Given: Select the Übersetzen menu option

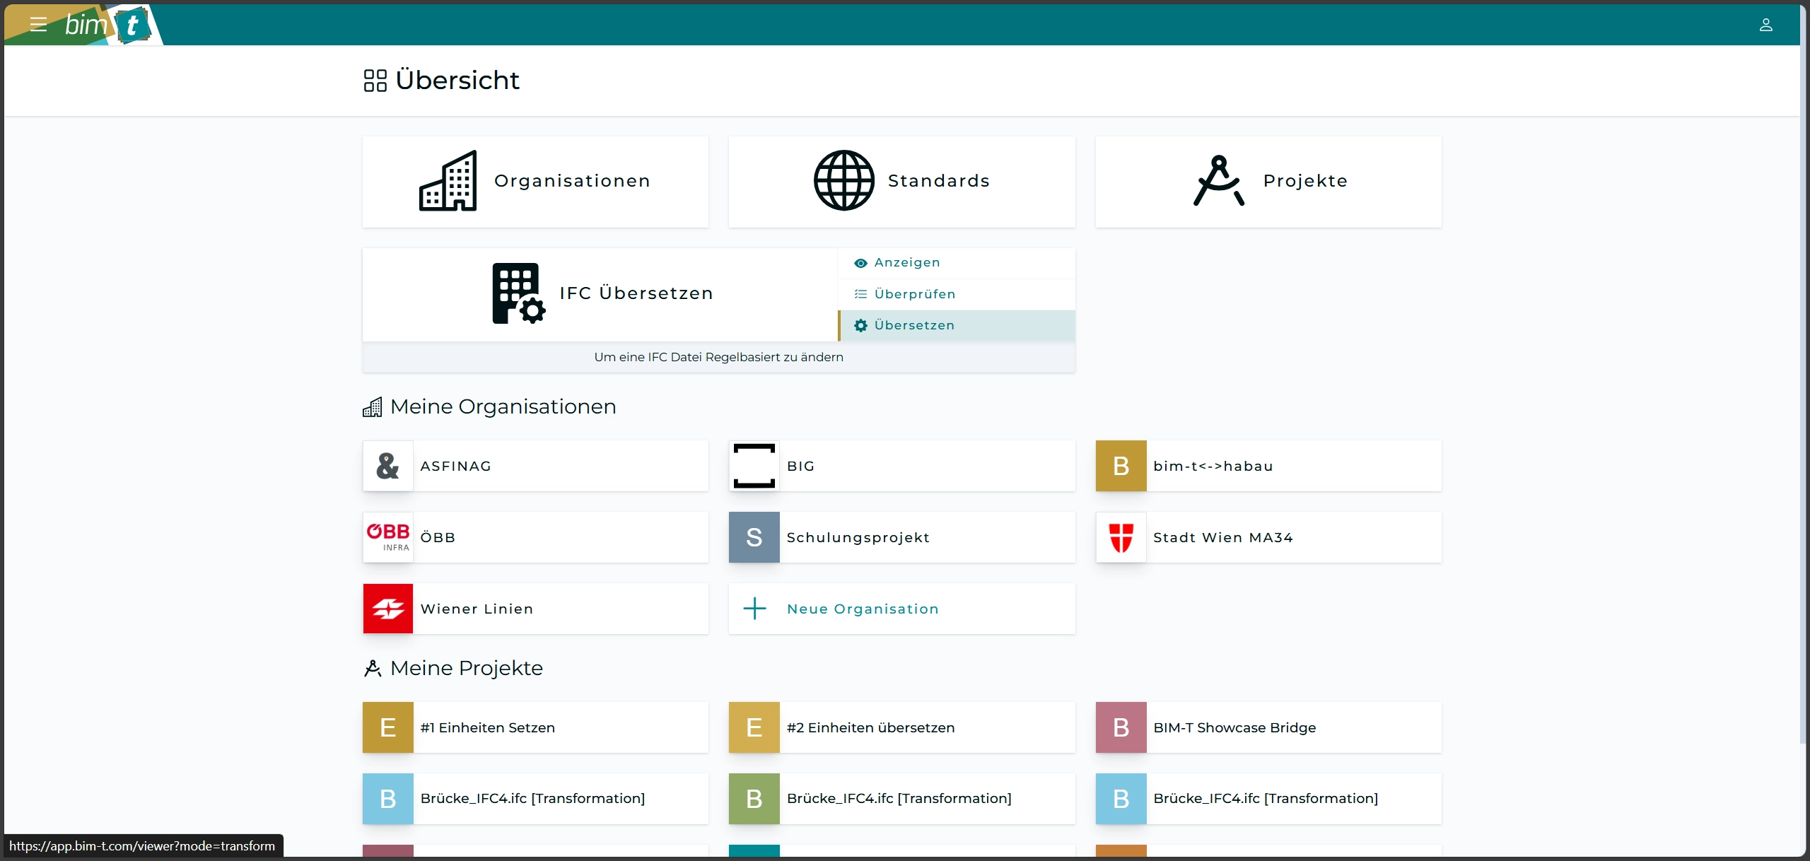Looking at the screenshot, I should click(x=914, y=325).
